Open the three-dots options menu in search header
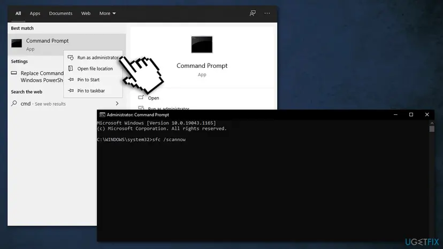This screenshot has width=443, height=249. coord(267,13)
